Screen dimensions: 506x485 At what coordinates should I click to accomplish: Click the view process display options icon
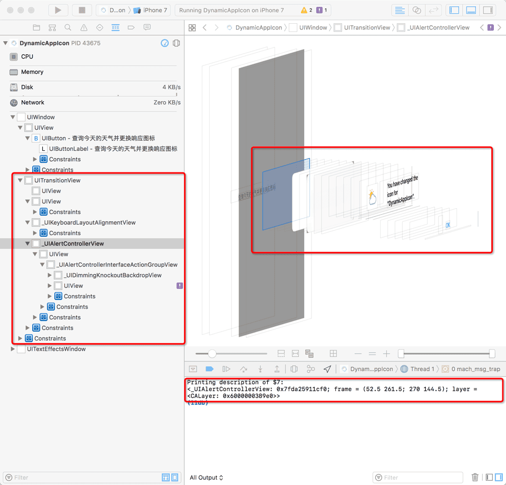click(x=176, y=43)
